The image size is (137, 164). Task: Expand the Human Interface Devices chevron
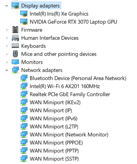(7, 38)
